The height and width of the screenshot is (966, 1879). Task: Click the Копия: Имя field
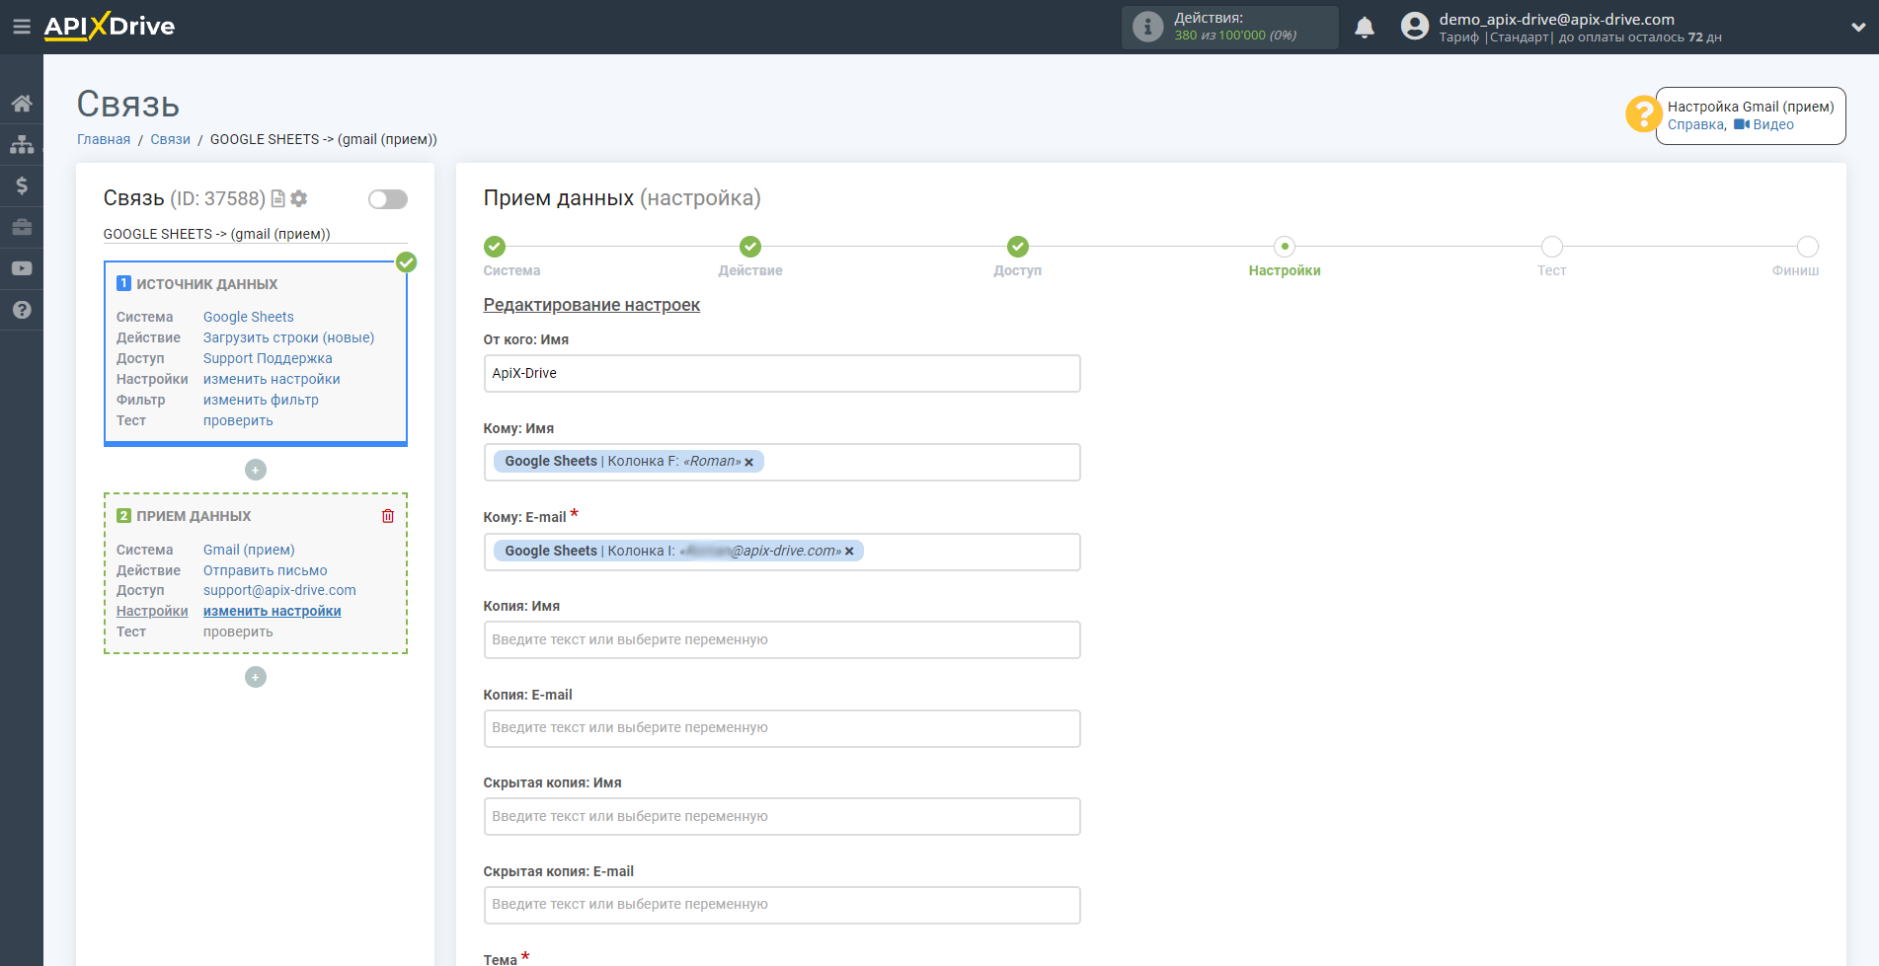[x=782, y=640]
